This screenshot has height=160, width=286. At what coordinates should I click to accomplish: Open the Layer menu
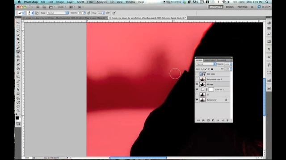click(x=70, y=2)
